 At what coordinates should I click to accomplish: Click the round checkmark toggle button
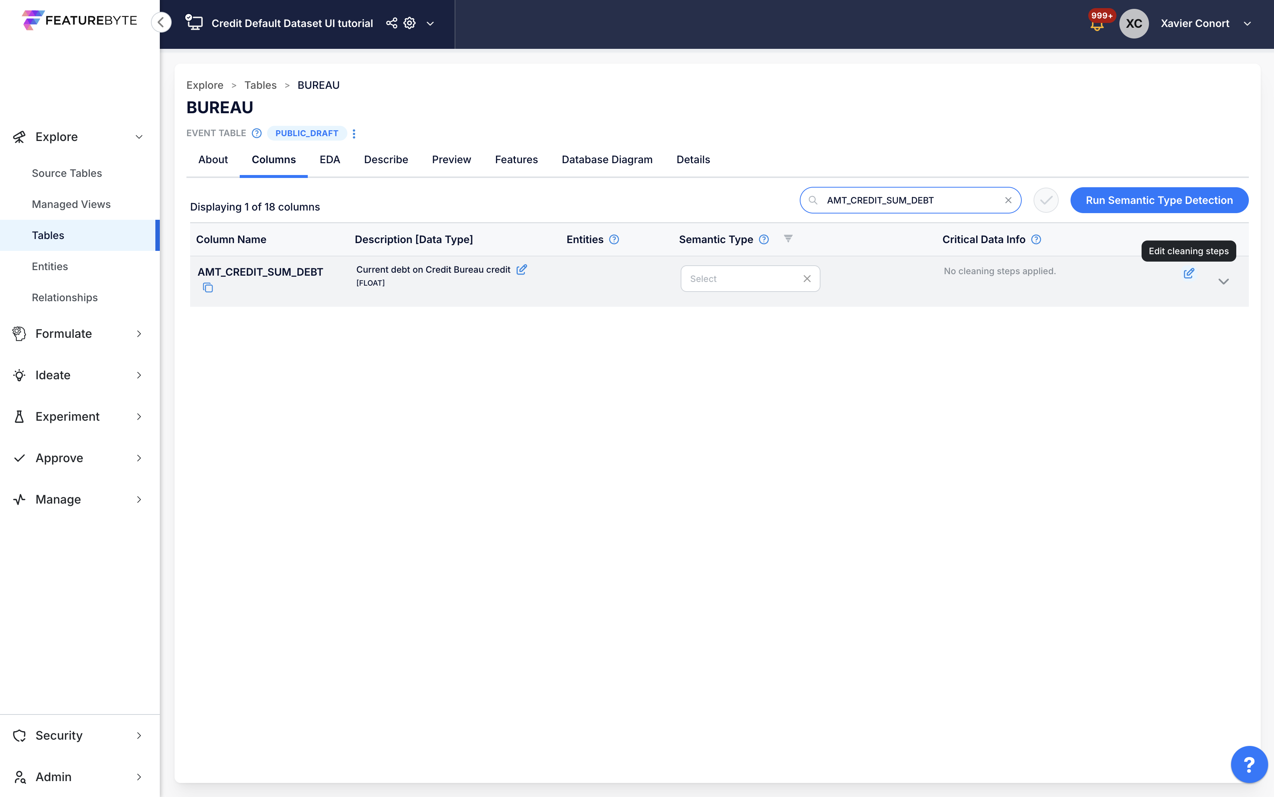point(1045,200)
